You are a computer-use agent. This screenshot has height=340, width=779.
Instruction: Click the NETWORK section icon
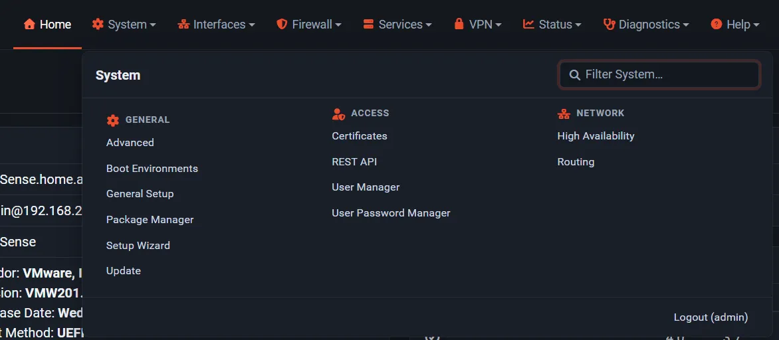tap(564, 114)
